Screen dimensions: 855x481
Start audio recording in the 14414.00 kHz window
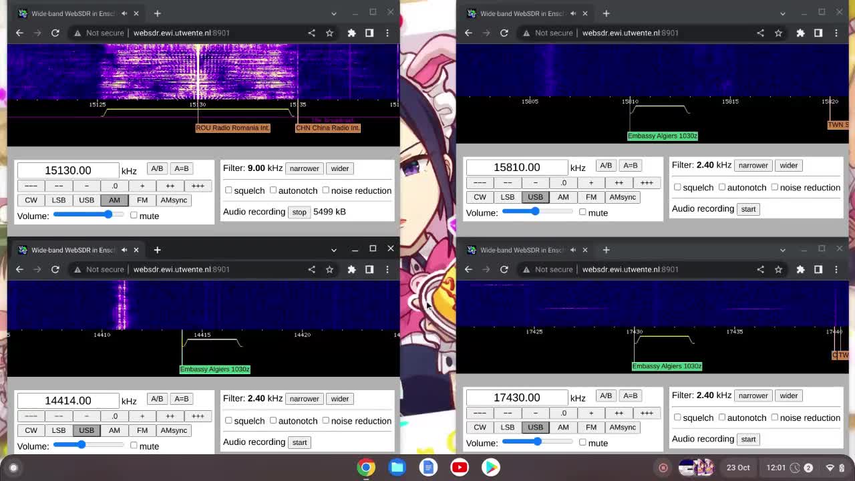(299, 442)
